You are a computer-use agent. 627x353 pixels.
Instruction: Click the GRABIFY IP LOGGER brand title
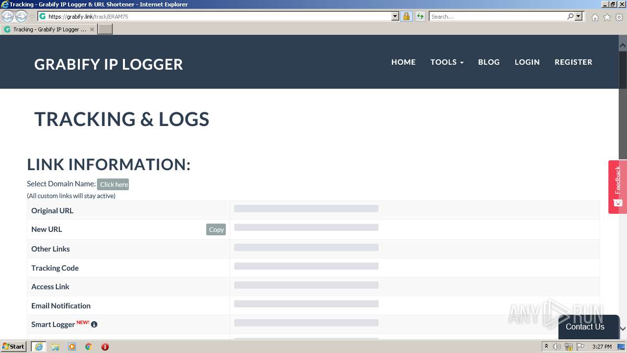tap(109, 64)
